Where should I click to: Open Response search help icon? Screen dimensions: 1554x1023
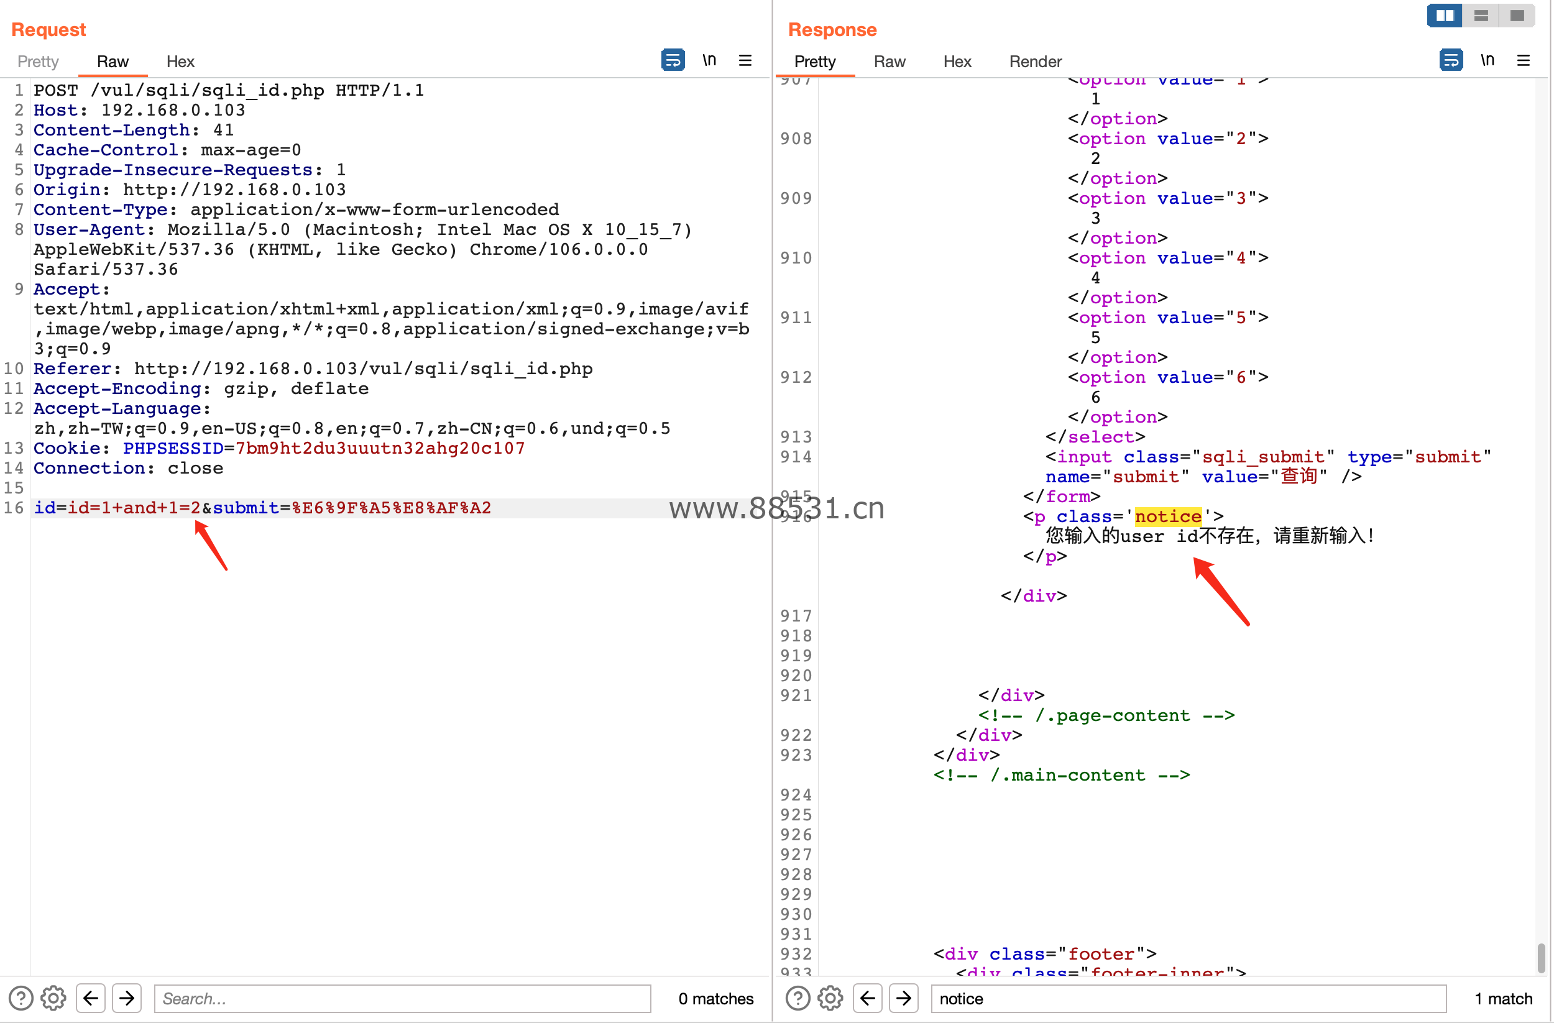tap(798, 998)
